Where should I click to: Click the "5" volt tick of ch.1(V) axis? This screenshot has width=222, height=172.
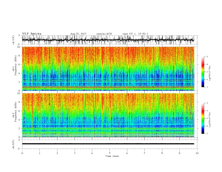(x=20, y=36)
